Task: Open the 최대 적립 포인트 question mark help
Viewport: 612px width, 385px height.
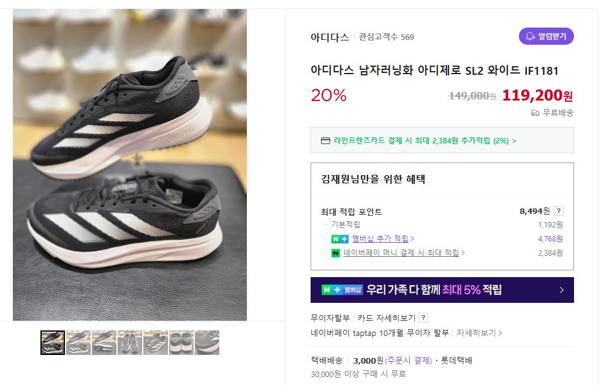Action: 559,211
